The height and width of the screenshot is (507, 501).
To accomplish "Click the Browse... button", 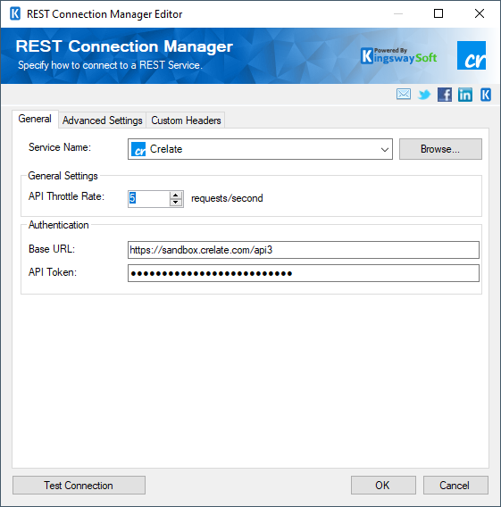I will click(x=440, y=149).
